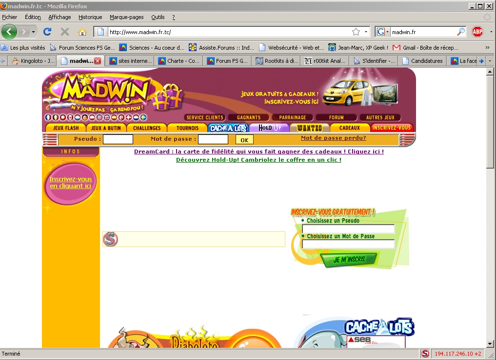This screenshot has width=496, height=360.
Task: Click the CADEAUX site tab
Action: coord(350,128)
